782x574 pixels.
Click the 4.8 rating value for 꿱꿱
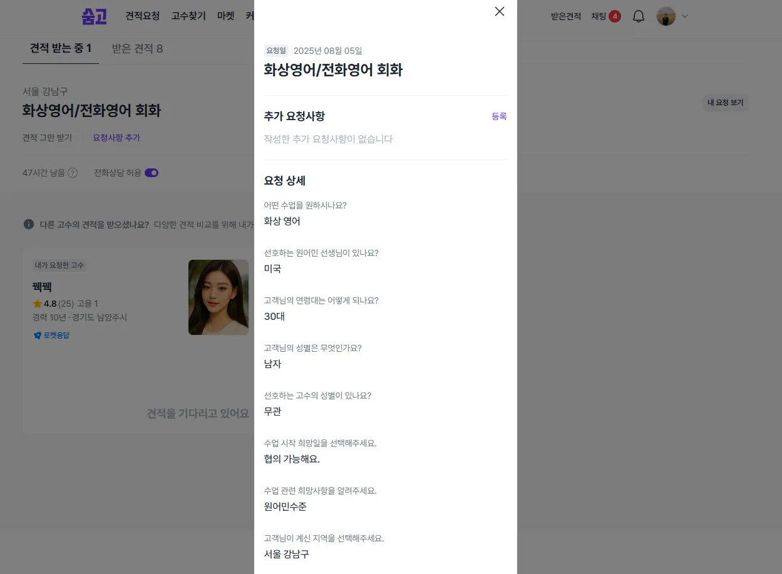pos(50,304)
